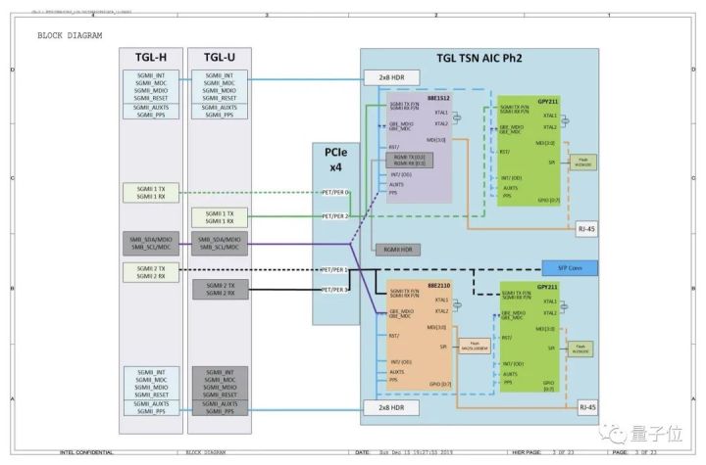Click the top 2x8 HDR connector block
This screenshot has height=465, width=706.
[391, 77]
